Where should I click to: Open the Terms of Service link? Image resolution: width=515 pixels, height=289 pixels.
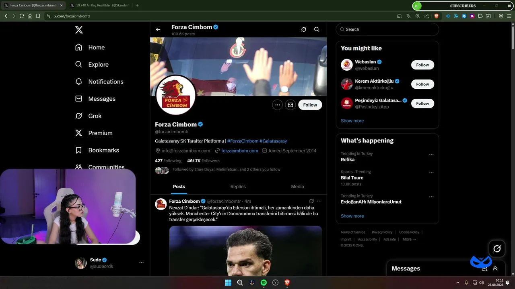coord(353,232)
